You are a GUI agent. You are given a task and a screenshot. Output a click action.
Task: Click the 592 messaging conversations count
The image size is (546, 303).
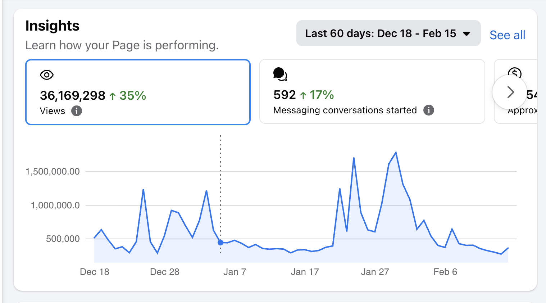point(285,95)
